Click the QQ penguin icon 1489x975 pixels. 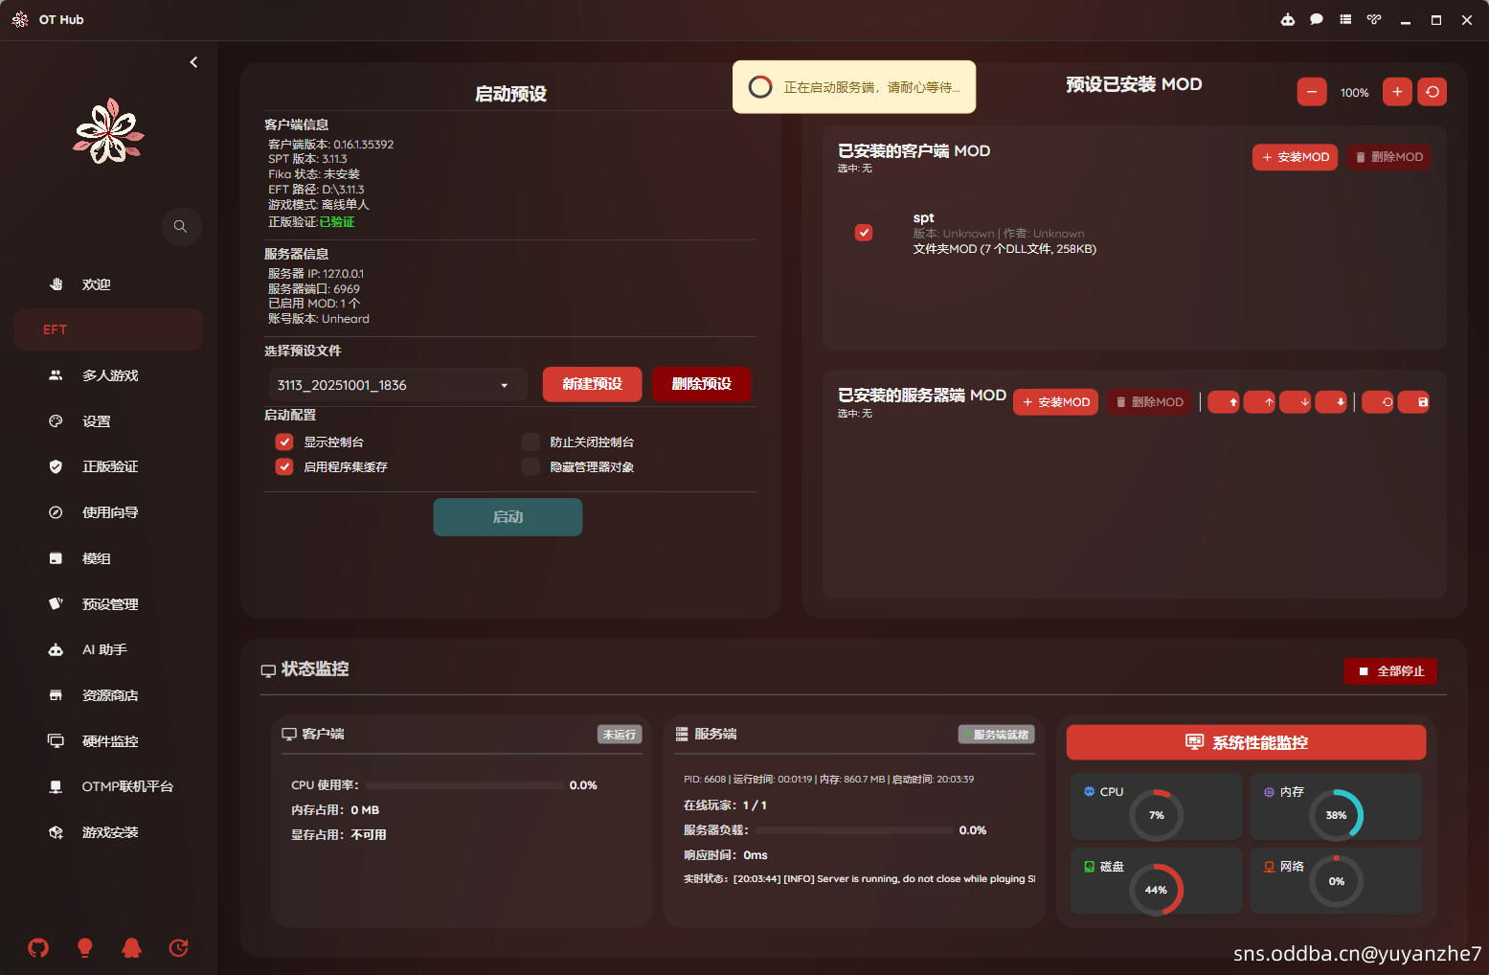tap(132, 948)
